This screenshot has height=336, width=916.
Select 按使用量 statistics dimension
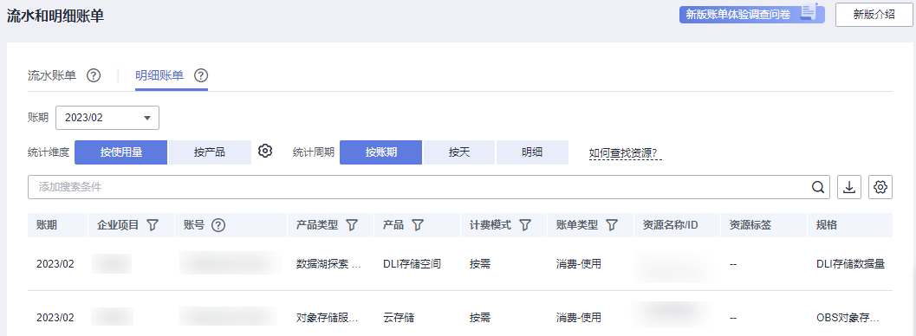coord(121,152)
